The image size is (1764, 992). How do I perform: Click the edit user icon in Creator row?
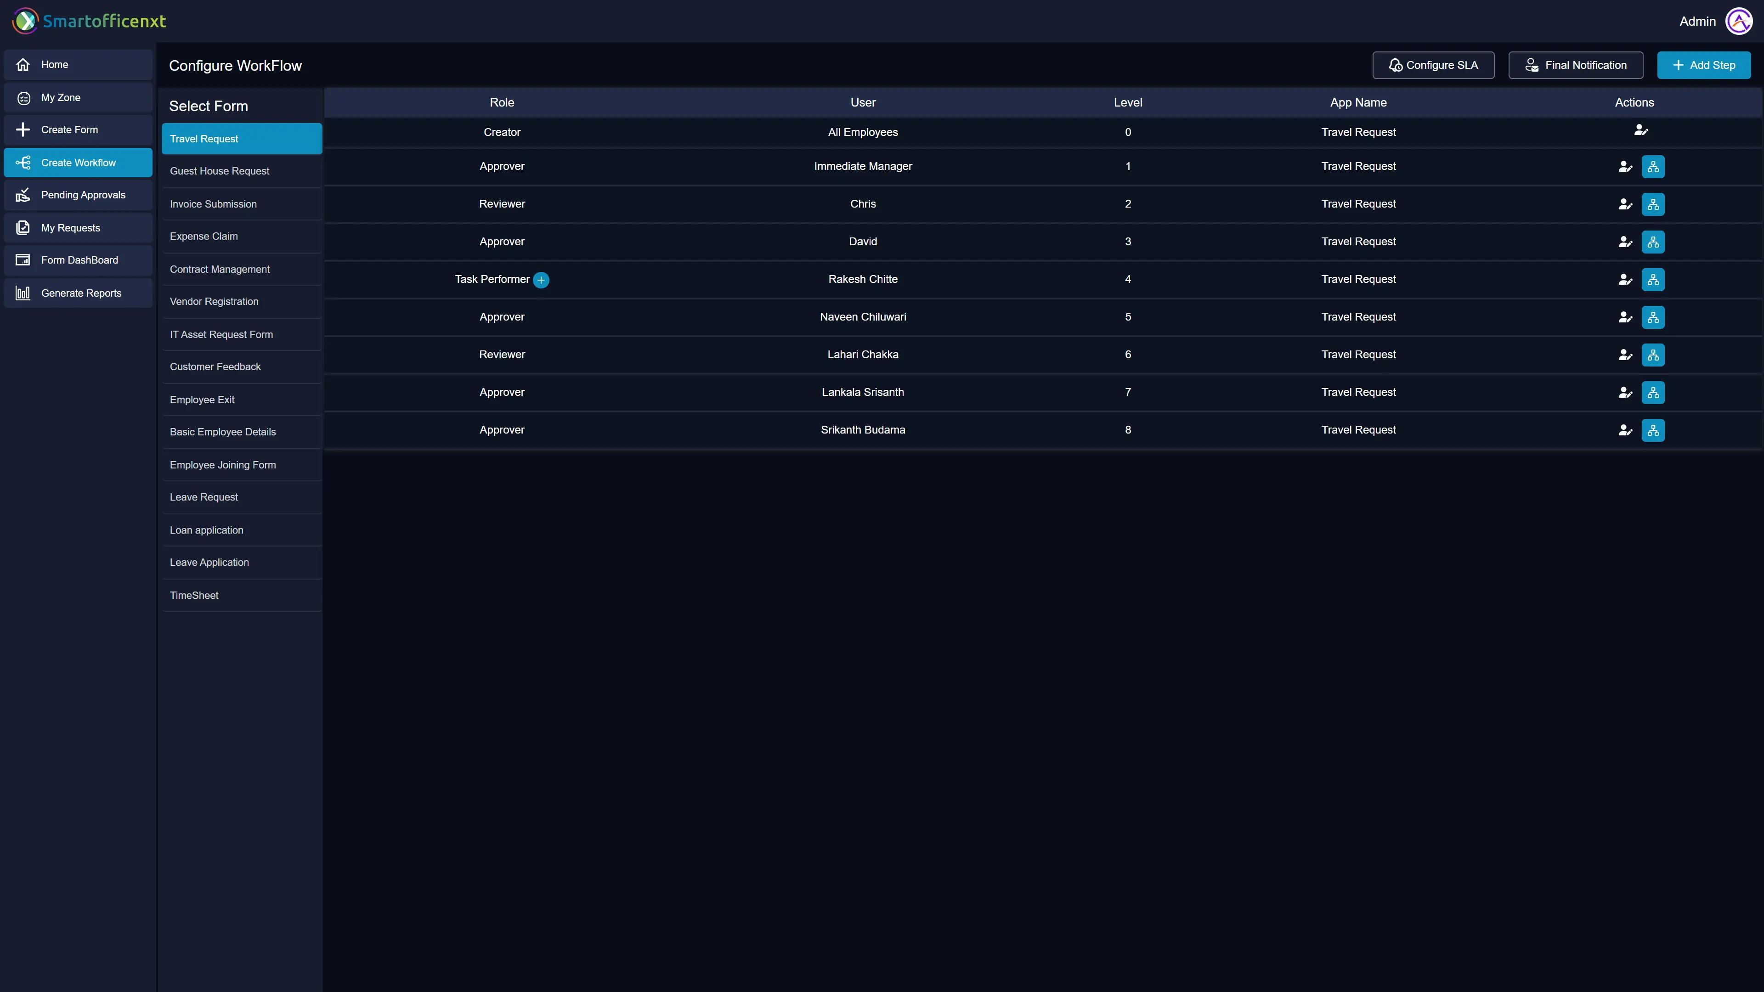click(x=1641, y=130)
